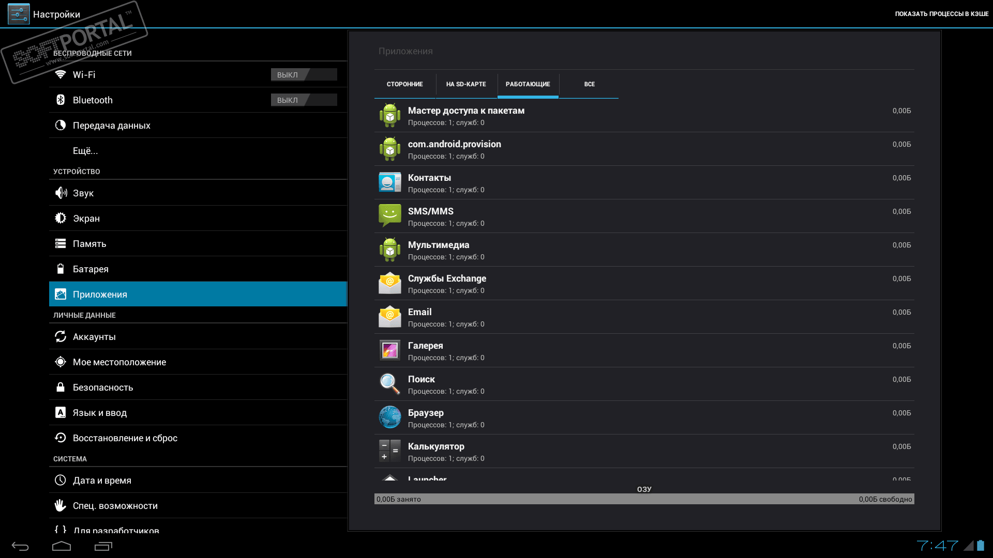This screenshot has height=558, width=993.
Task: Open the Все apps tab
Action: pos(589,84)
